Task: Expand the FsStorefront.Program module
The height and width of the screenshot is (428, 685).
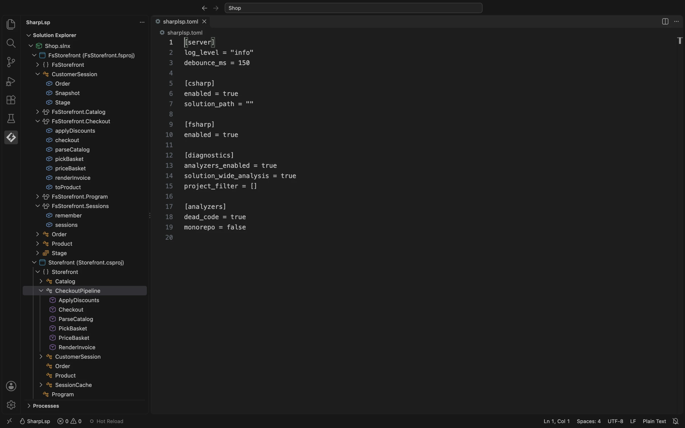Action: pos(37,197)
